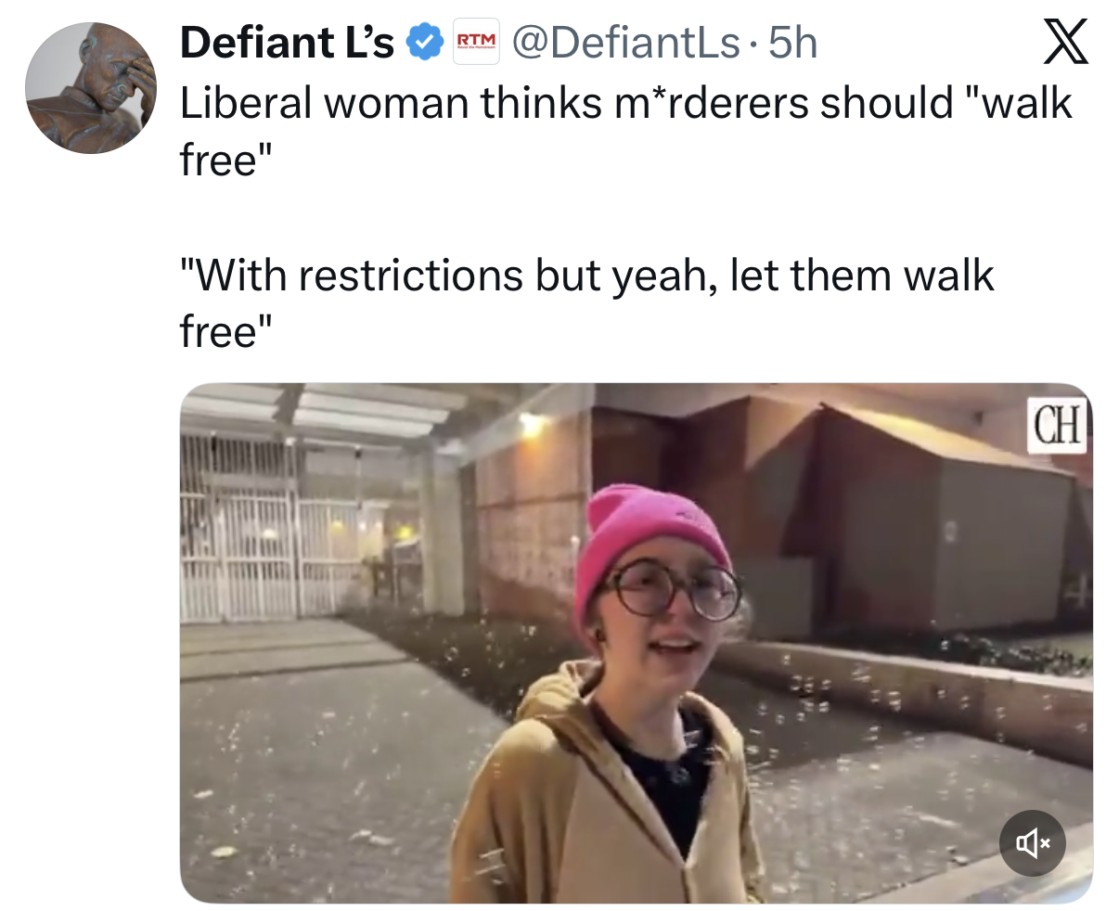Image resolution: width=1119 pixels, height=911 pixels.
Task: Open the Defiant L's display name
Action: point(287,43)
